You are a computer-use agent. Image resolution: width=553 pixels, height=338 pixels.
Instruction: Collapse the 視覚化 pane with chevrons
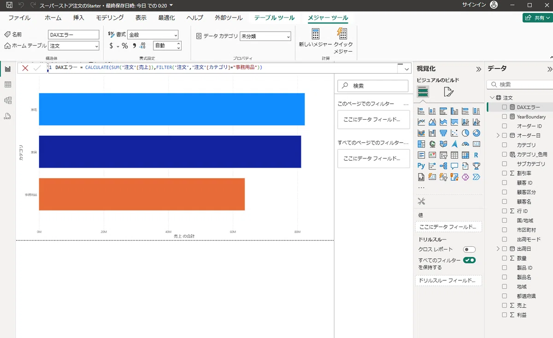478,69
